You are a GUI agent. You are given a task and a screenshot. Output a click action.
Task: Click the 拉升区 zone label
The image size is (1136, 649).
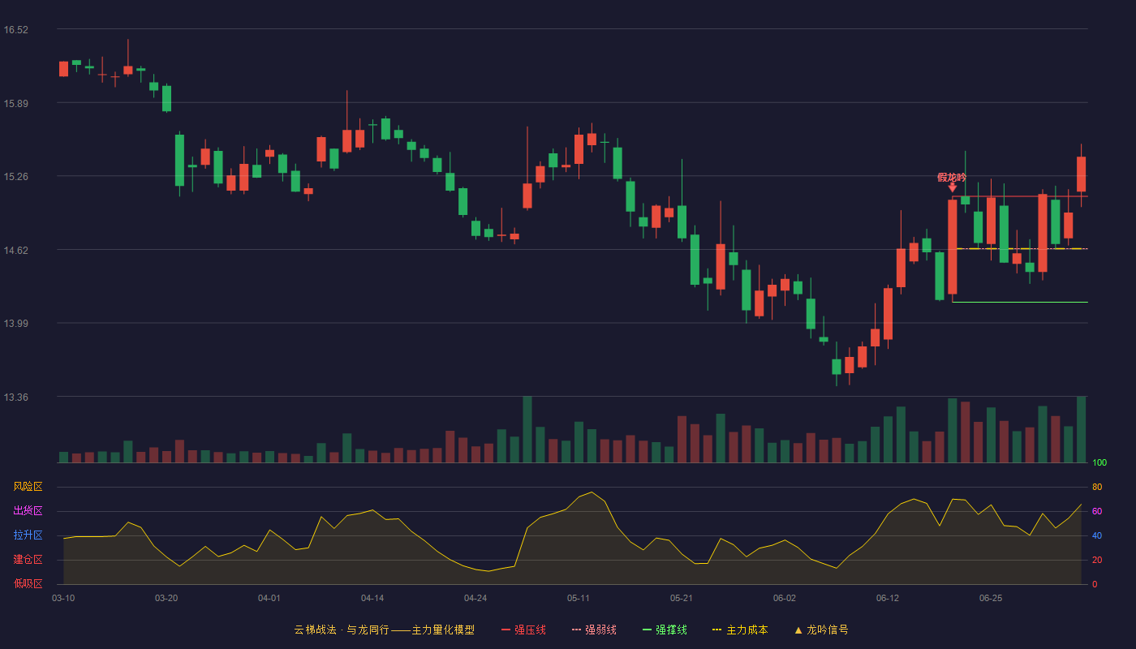click(28, 535)
